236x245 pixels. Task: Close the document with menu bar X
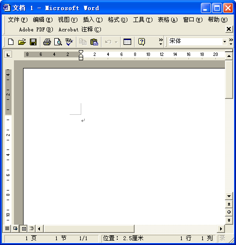(229, 29)
